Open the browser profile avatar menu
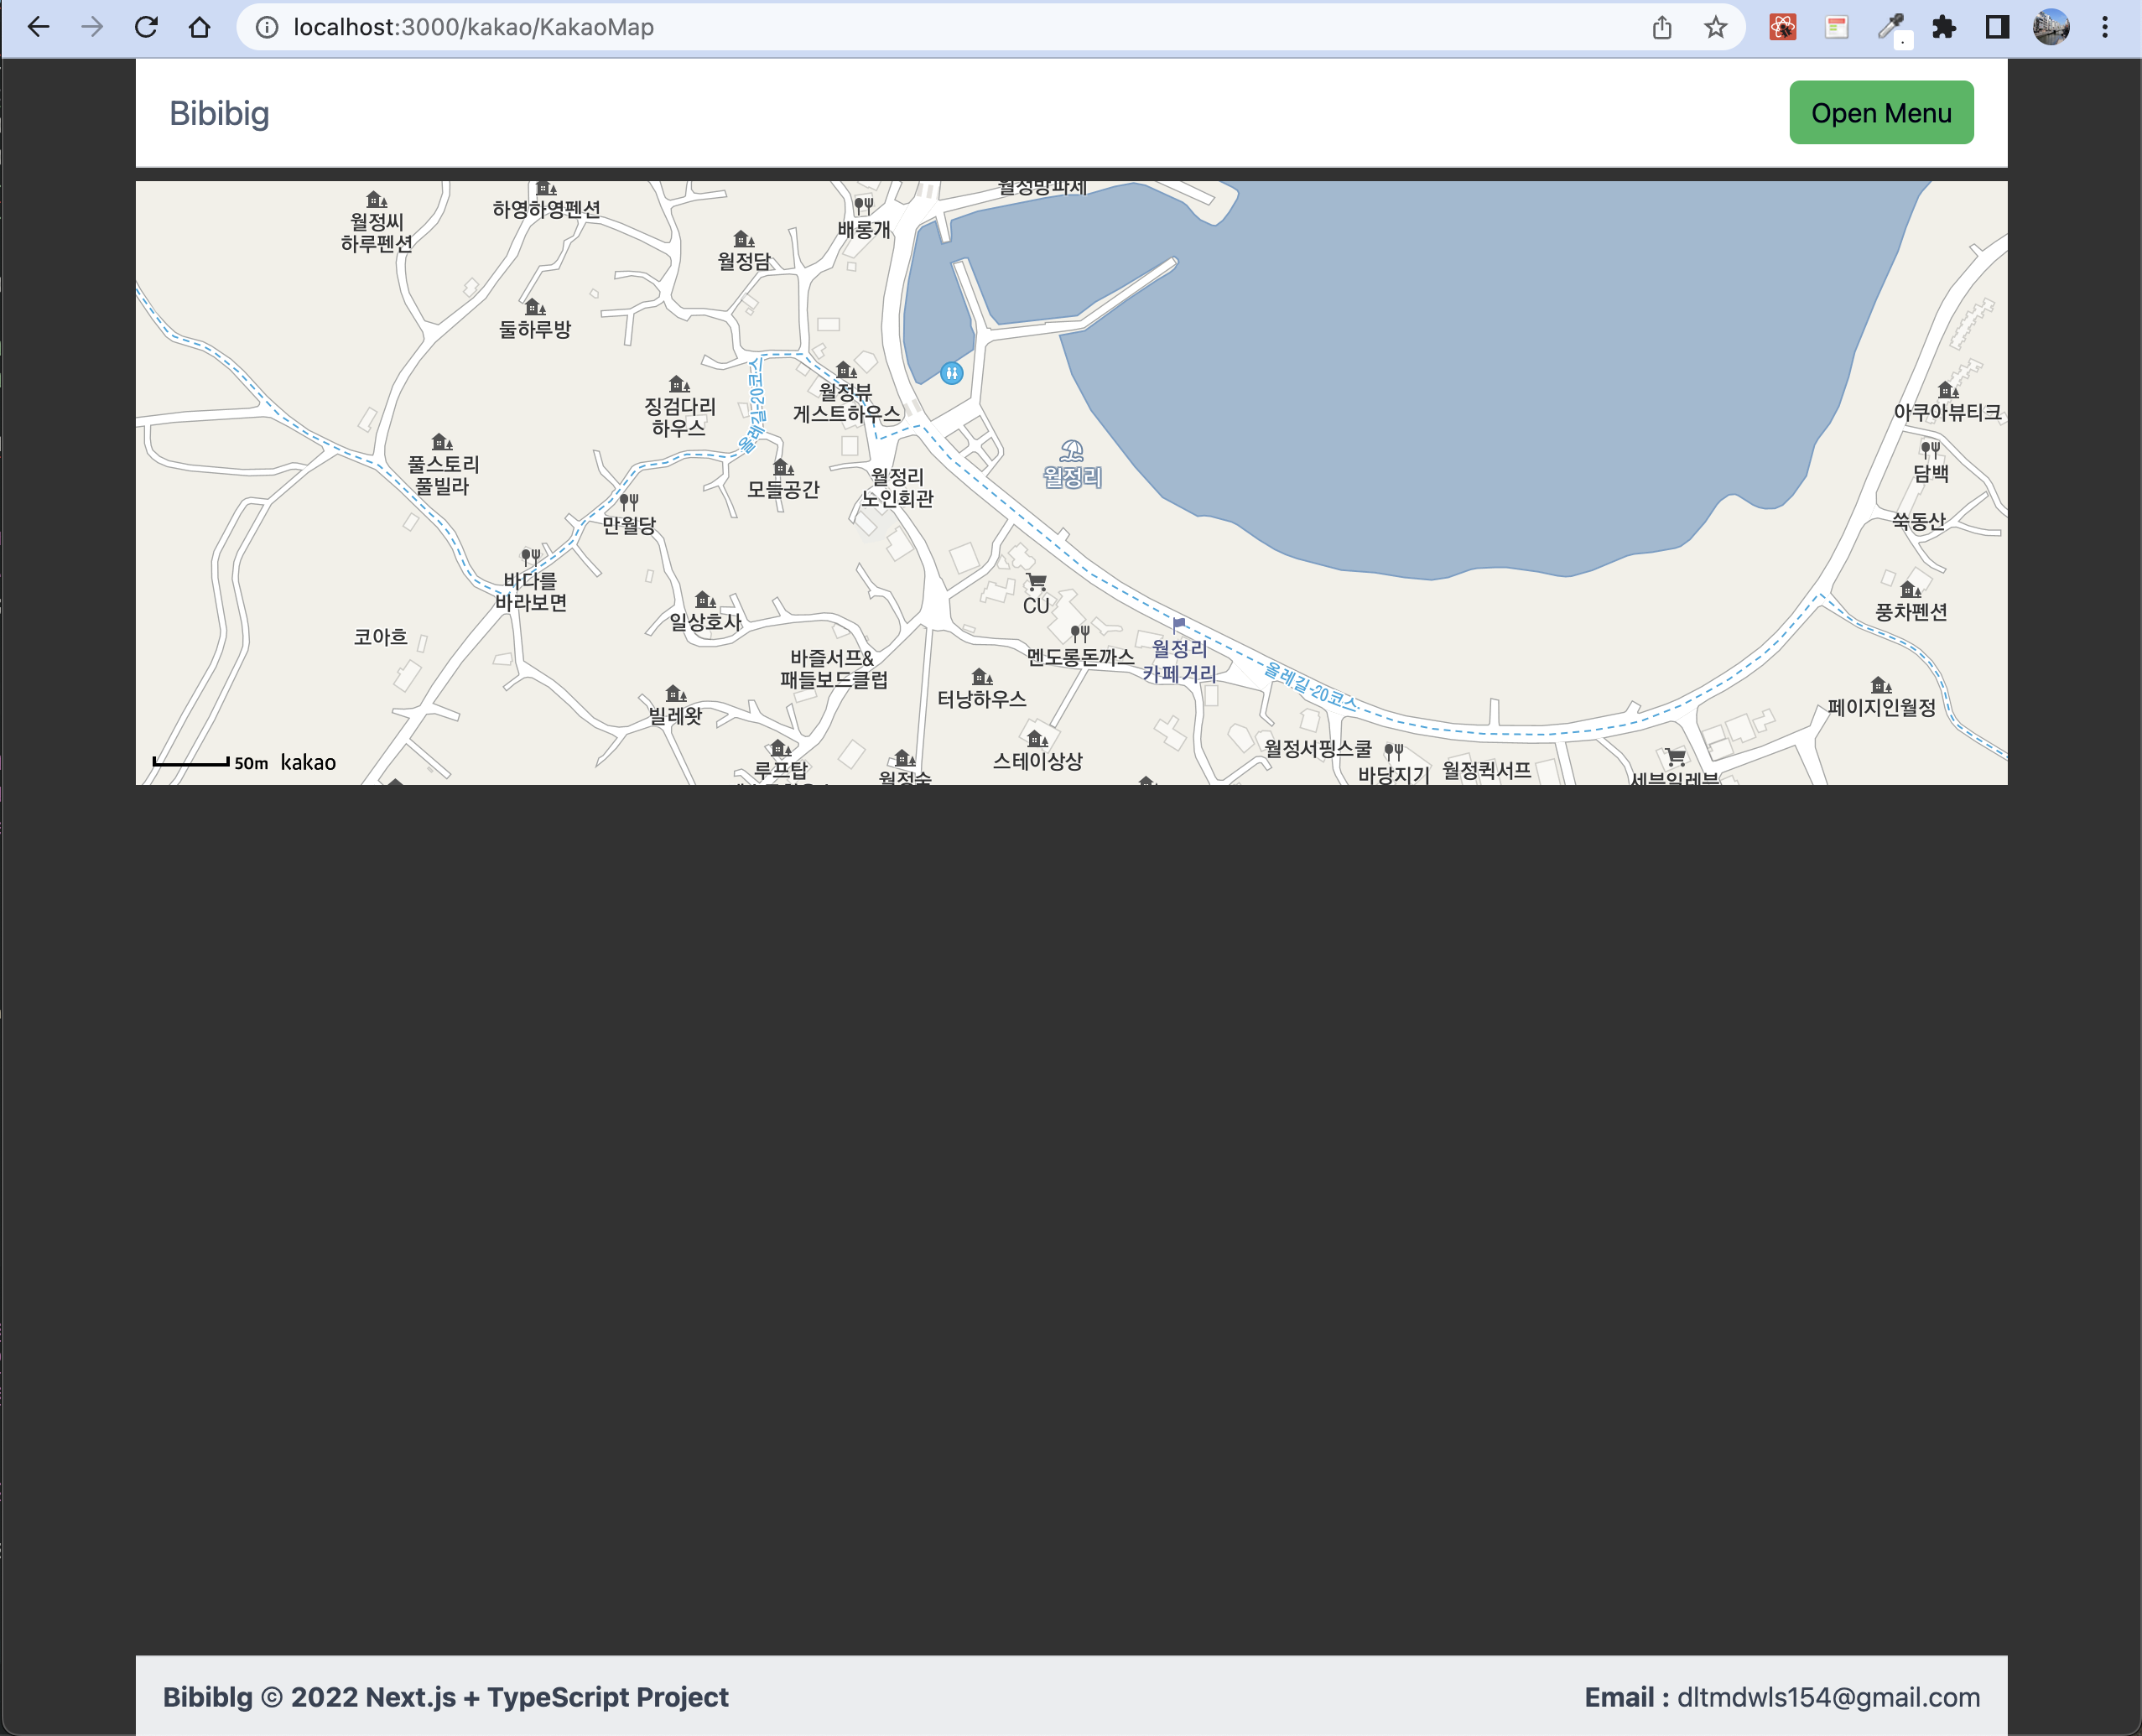 pyautogui.click(x=2051, y=27)
